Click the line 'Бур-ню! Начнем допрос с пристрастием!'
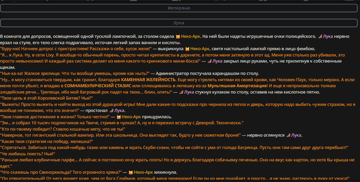This screenshot has height=182, width=360. pyautogui.click(x=76, y=49)
